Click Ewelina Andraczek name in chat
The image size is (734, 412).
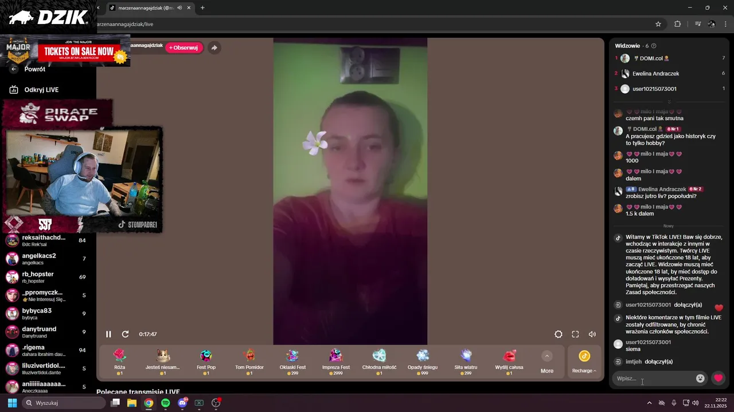662,189
